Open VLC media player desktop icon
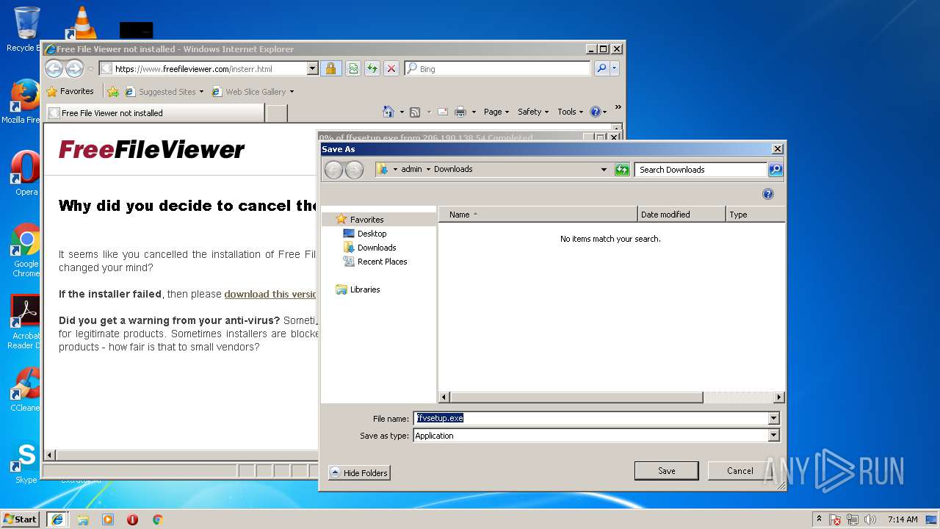Viewport: 940px width, 529px height. tap(82, 22)
